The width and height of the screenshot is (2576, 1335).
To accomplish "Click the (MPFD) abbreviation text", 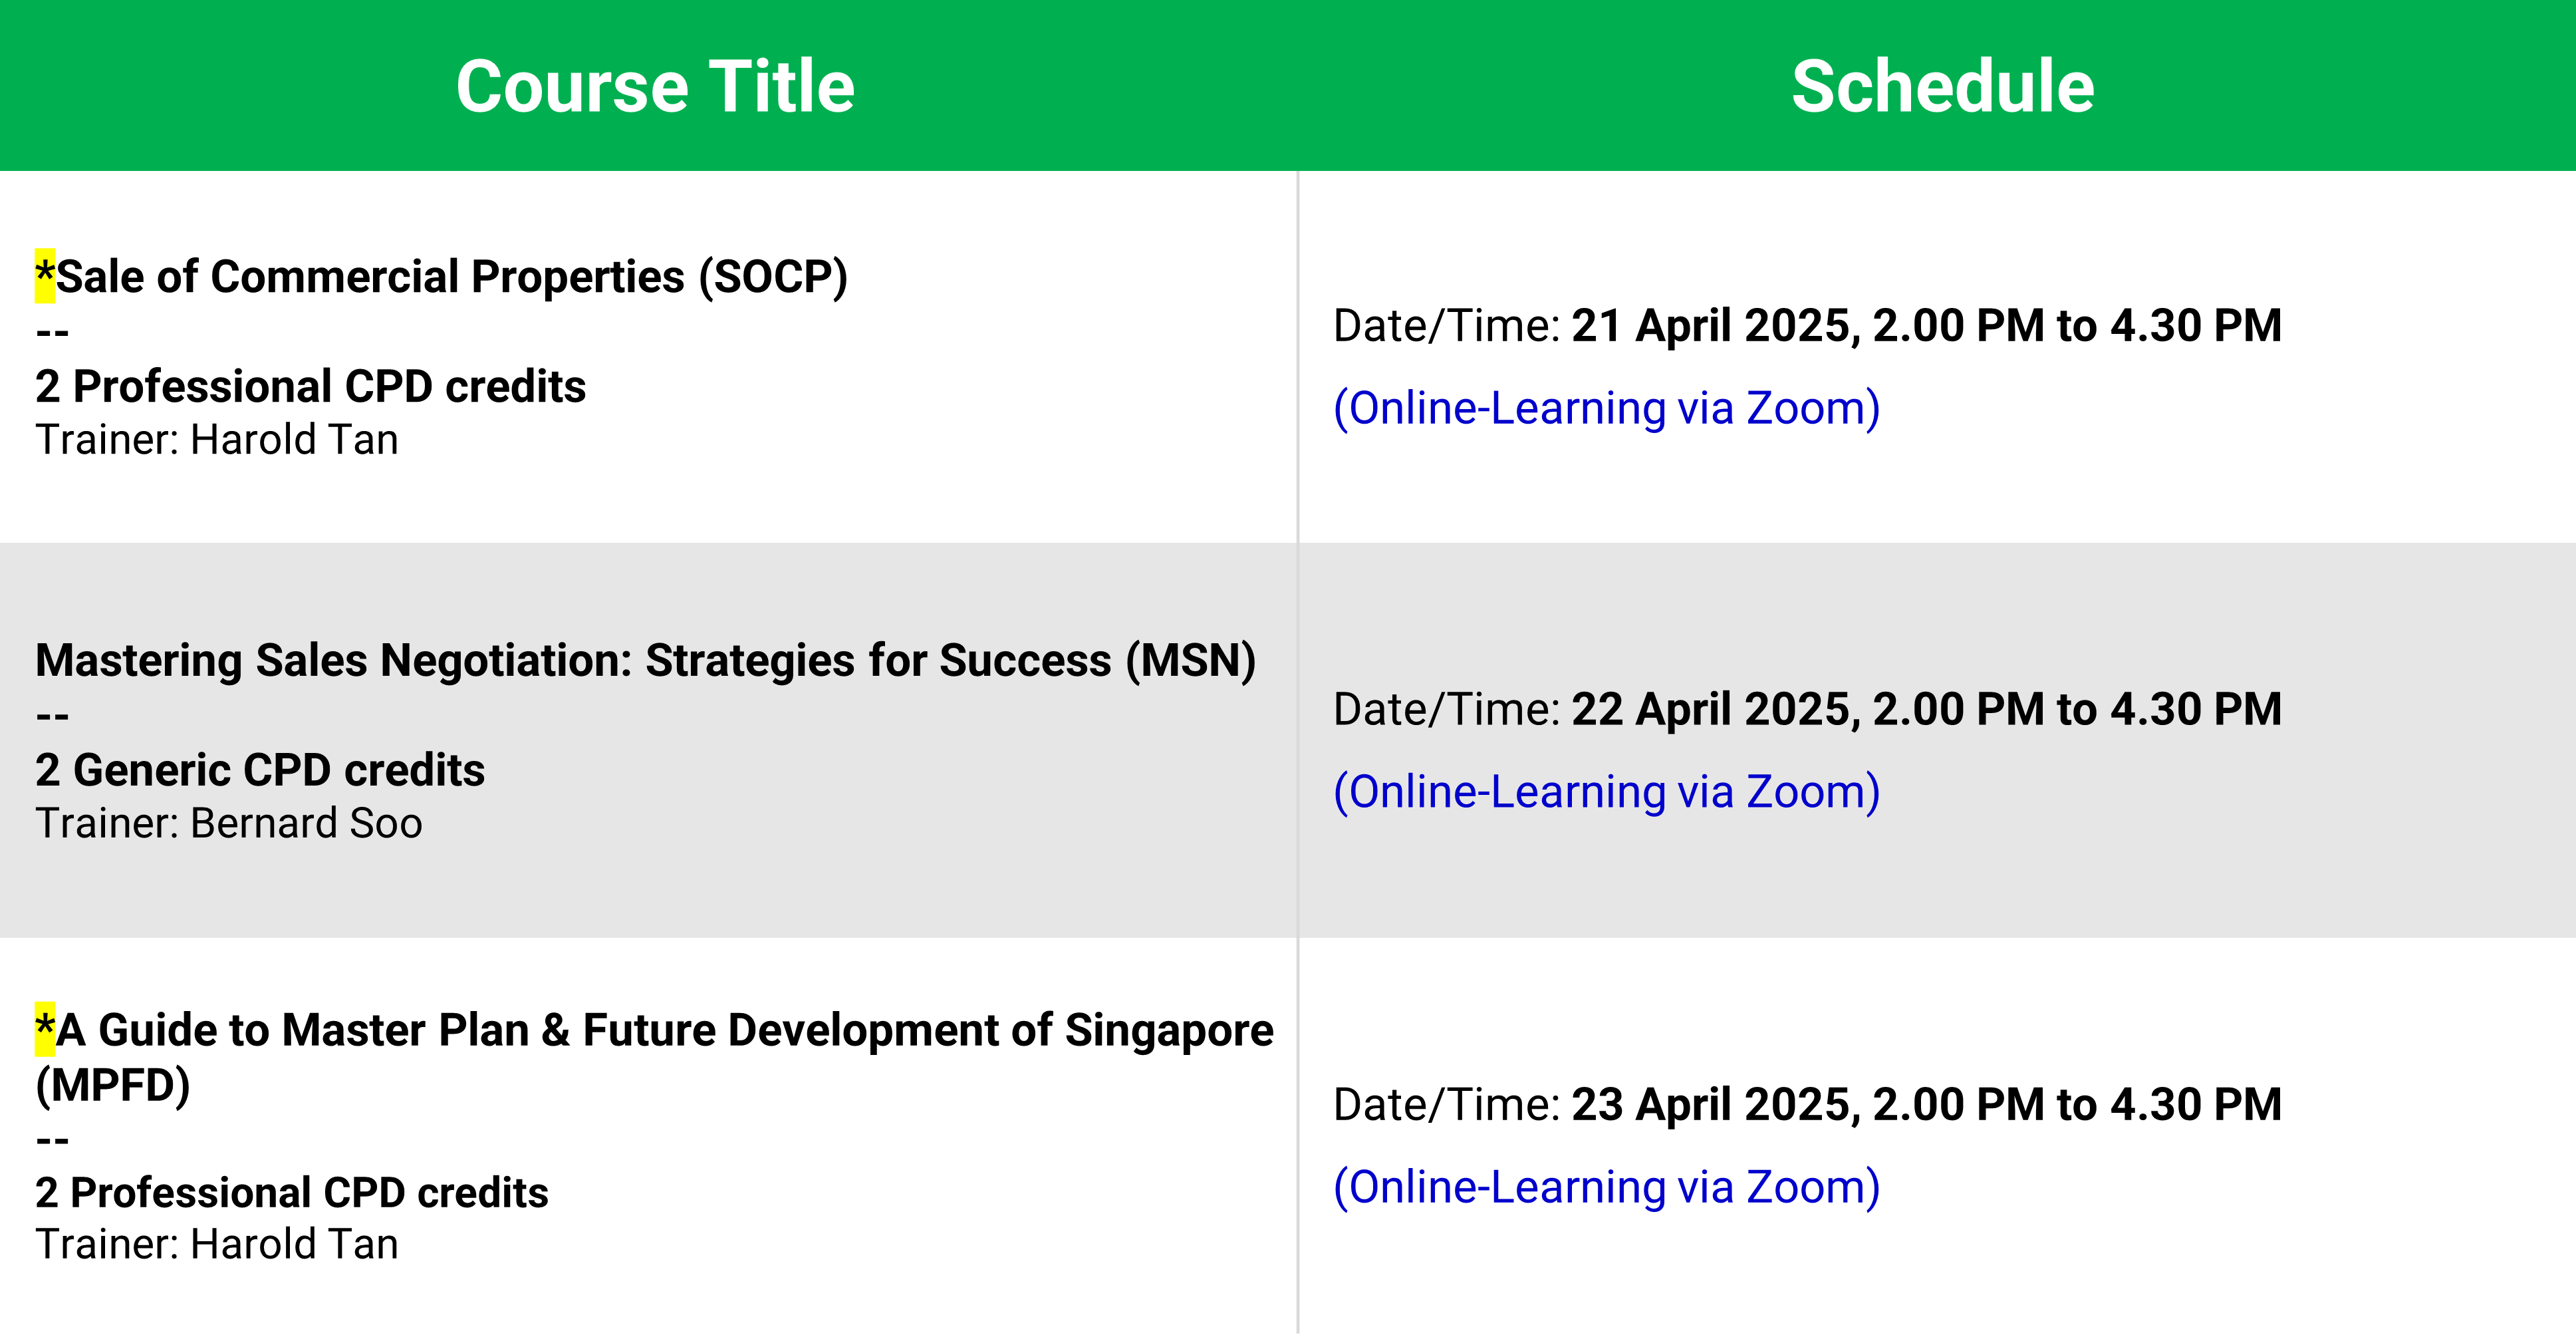I will [113, 1085].
